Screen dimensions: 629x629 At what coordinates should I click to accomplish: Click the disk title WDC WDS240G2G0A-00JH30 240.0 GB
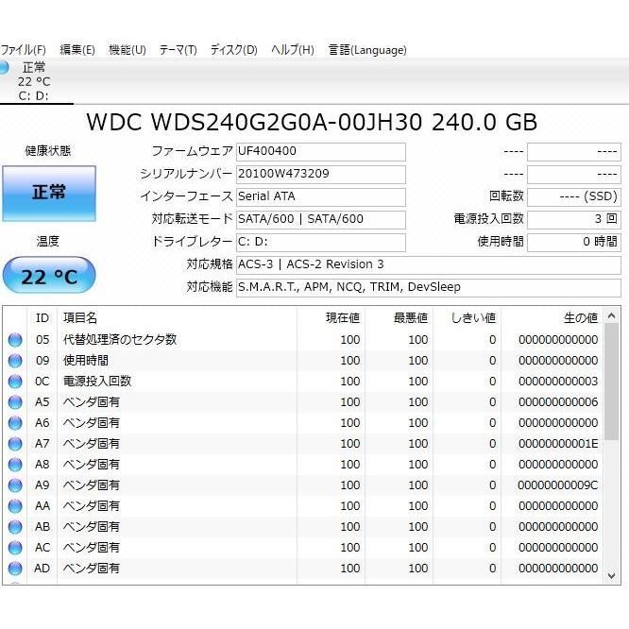(x=312, y=122)
